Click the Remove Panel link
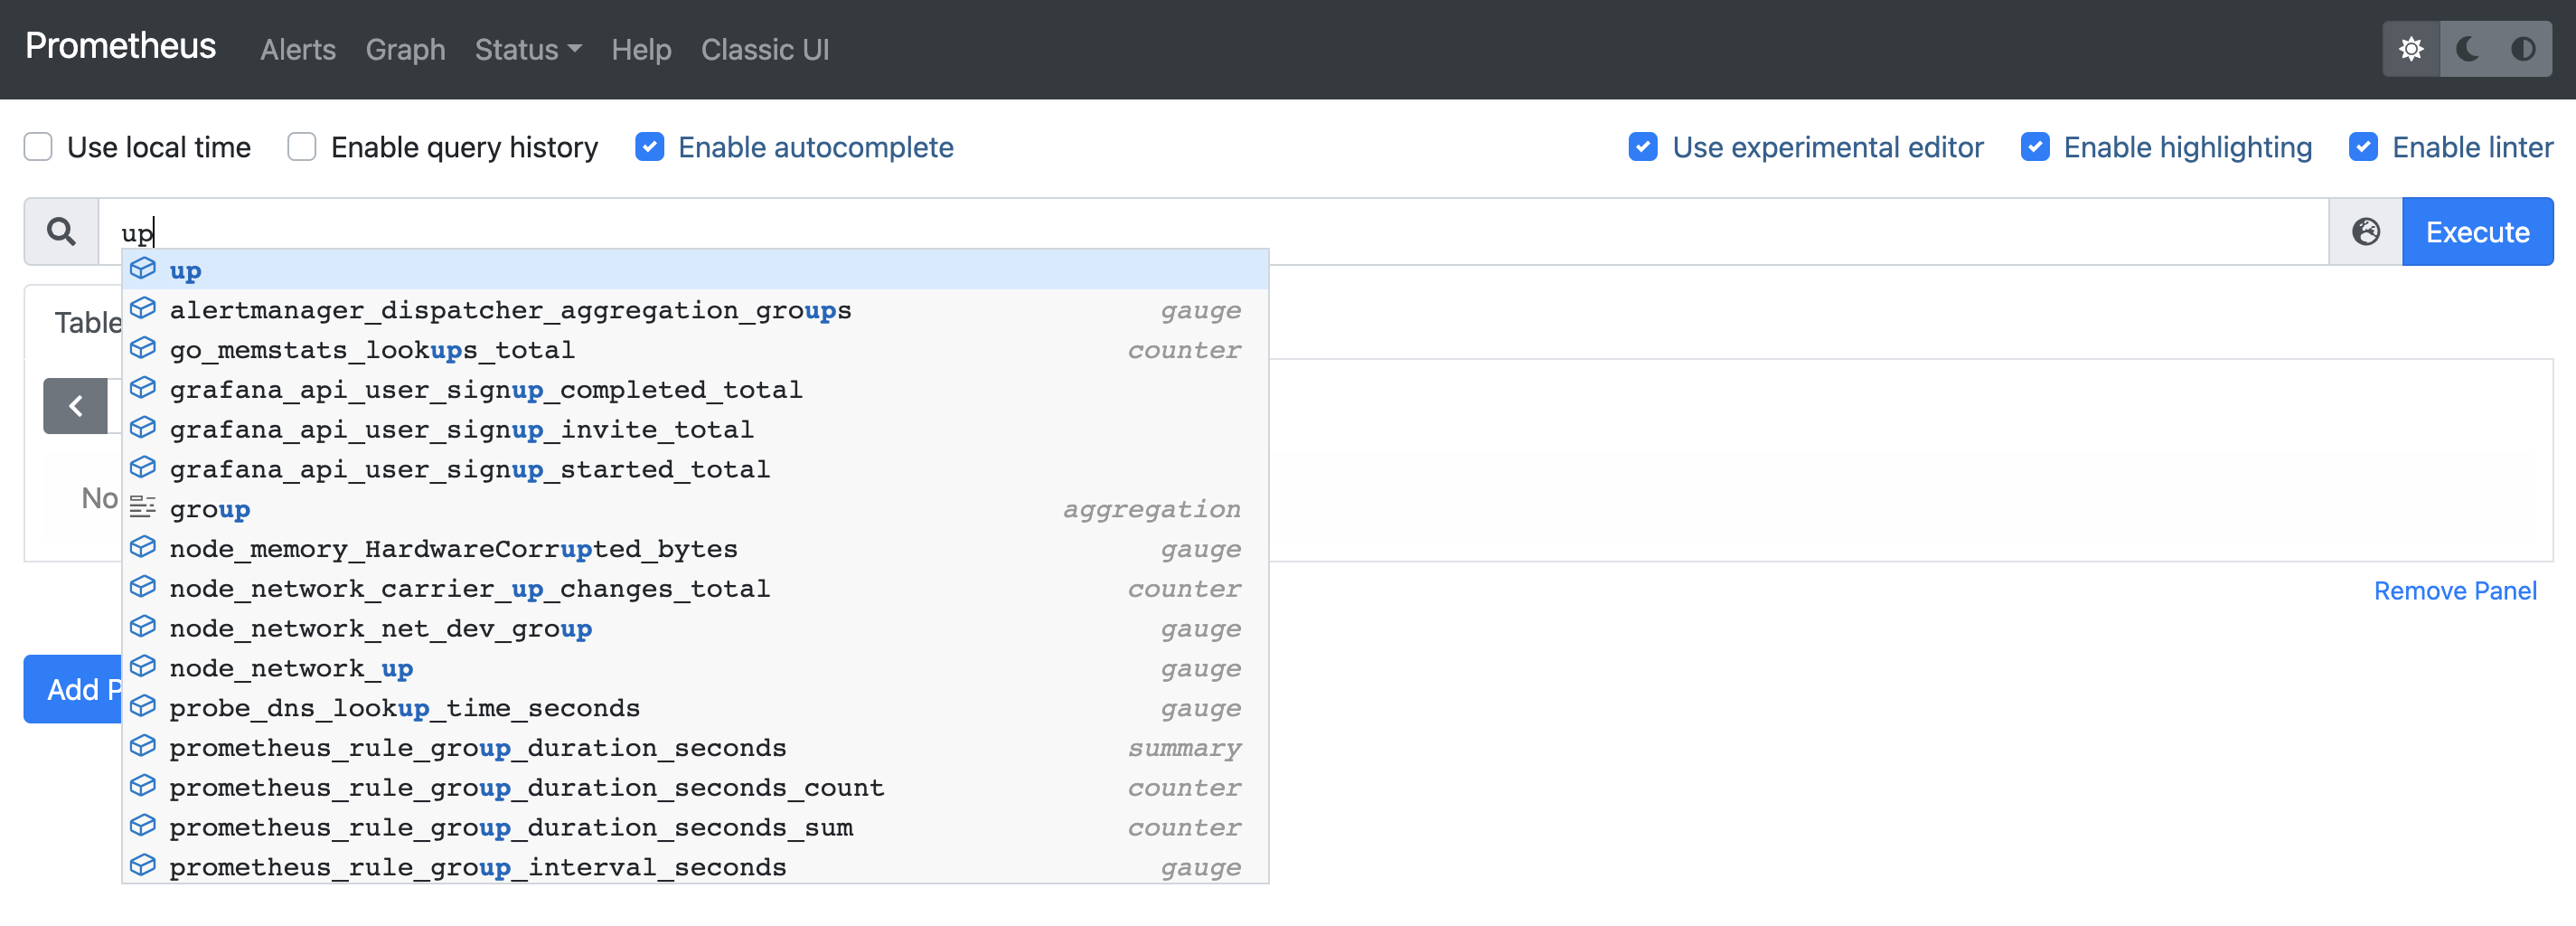Screen dimensions: 2576x926 click(x=2455, y=591)
